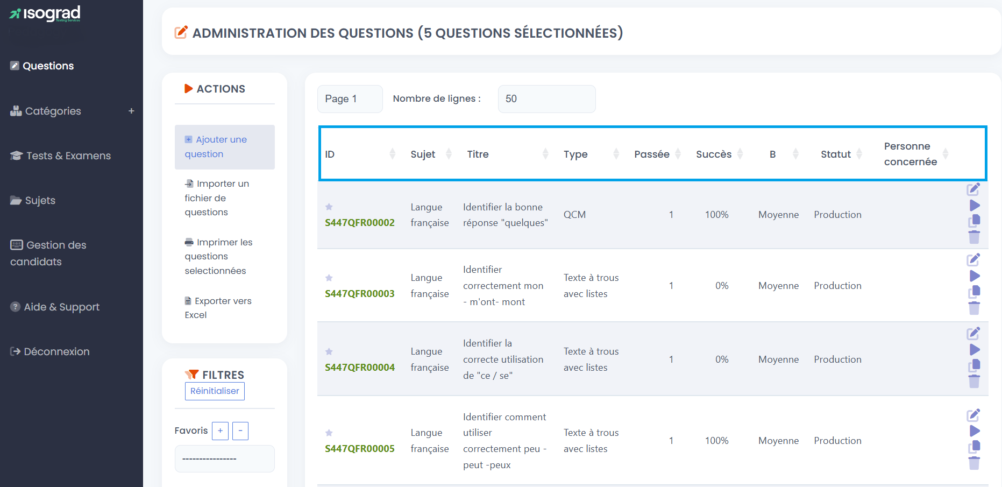Click the Réinitialiser filters button
The width and height of the screenshot is (1002, 487).
[x=215, y=391]
